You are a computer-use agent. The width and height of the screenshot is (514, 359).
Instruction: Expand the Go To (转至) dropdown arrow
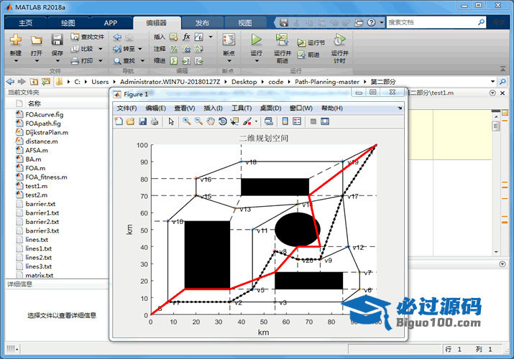pos(140,49)
